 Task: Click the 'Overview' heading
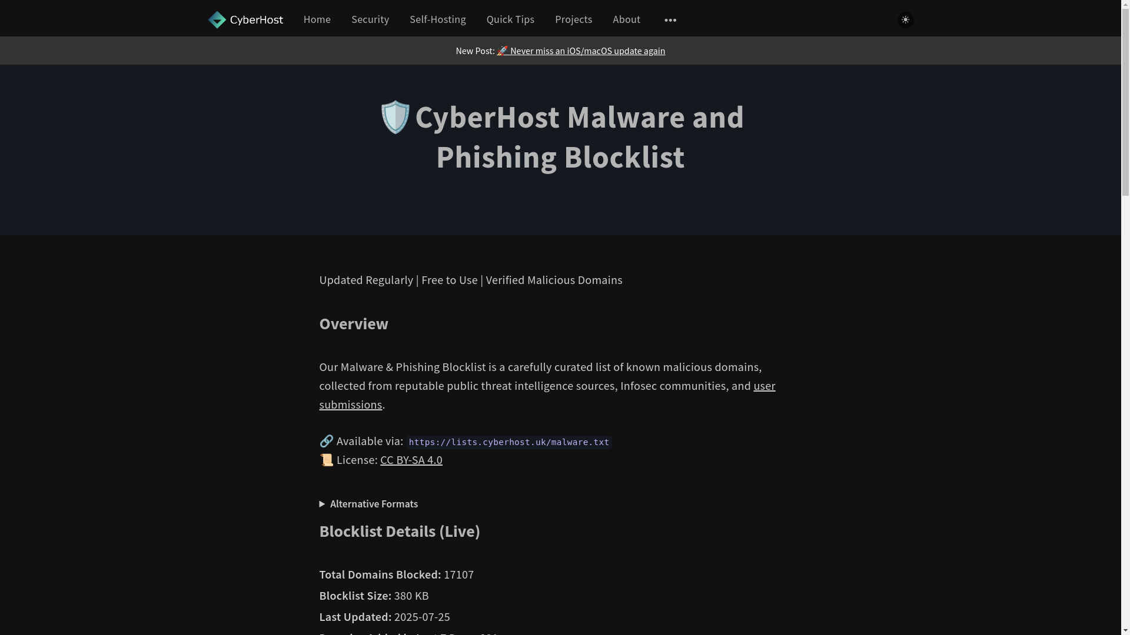354,324
